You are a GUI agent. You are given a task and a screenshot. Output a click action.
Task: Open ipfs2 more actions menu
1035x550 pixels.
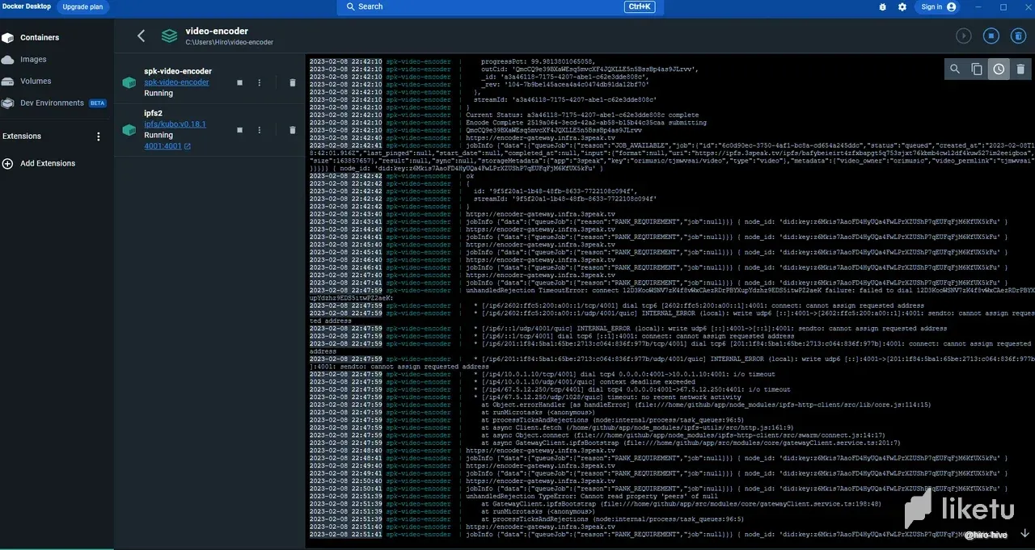point(260,130)
